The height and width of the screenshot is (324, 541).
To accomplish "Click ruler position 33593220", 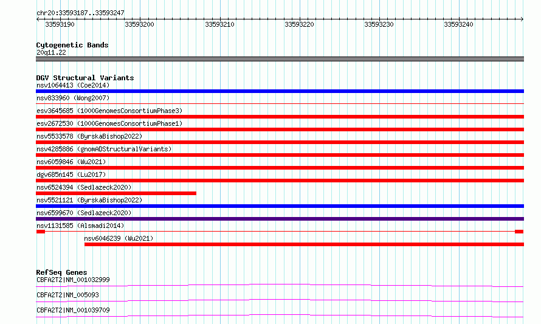I will coord(299,24).
